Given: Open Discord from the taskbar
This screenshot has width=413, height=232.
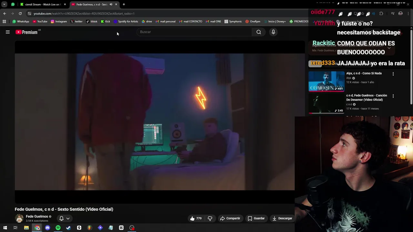Looking at the screenshot, I should (x=47, y=228).
